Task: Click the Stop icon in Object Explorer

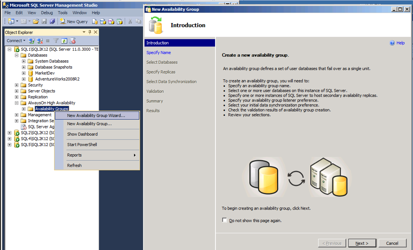Action: 48,41
